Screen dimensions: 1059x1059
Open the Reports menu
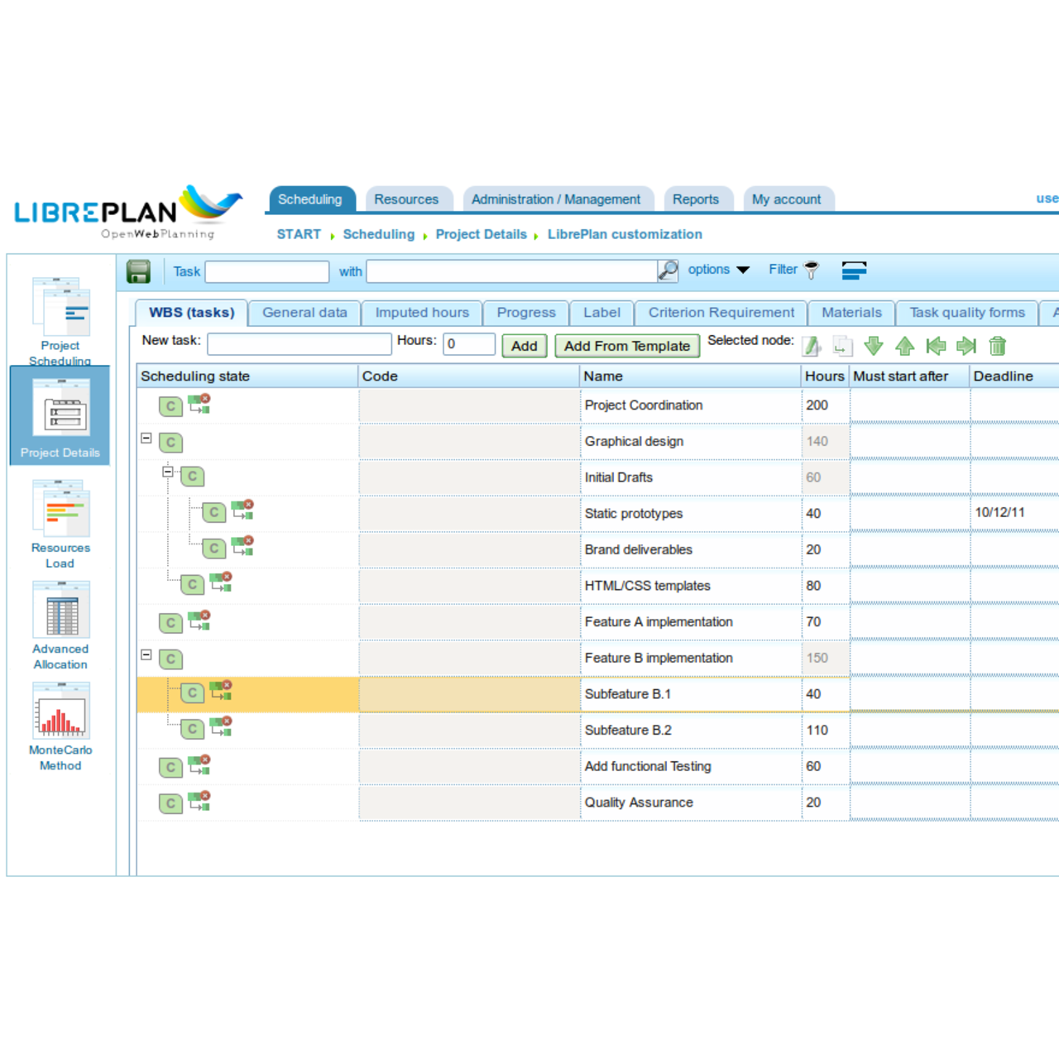coord(697,199)
